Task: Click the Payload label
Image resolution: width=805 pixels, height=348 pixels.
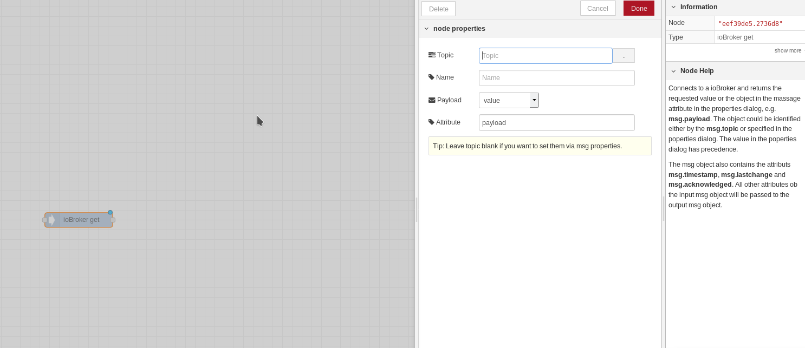Action: [449, 100]
